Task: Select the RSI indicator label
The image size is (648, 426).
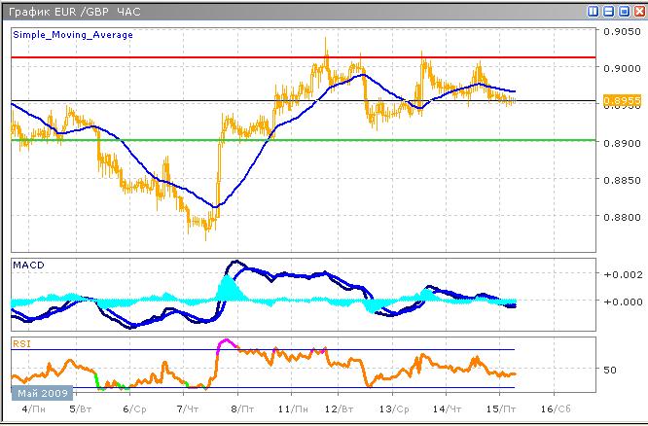Action: pyautogui.click(x=21, y=343)
